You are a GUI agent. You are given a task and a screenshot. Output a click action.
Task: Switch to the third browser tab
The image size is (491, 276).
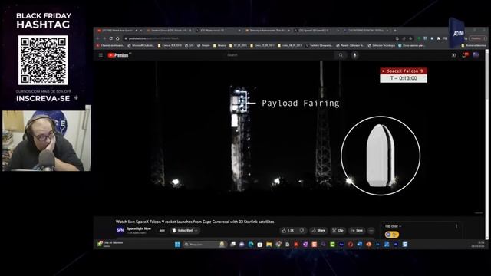click(218, 31)
